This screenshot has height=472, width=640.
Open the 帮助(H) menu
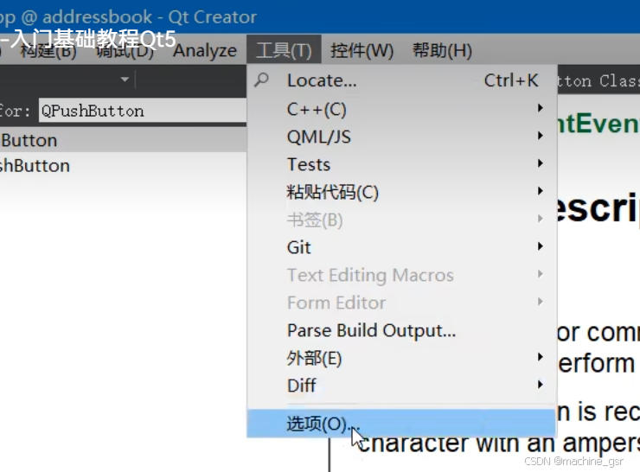coord(442,51)
